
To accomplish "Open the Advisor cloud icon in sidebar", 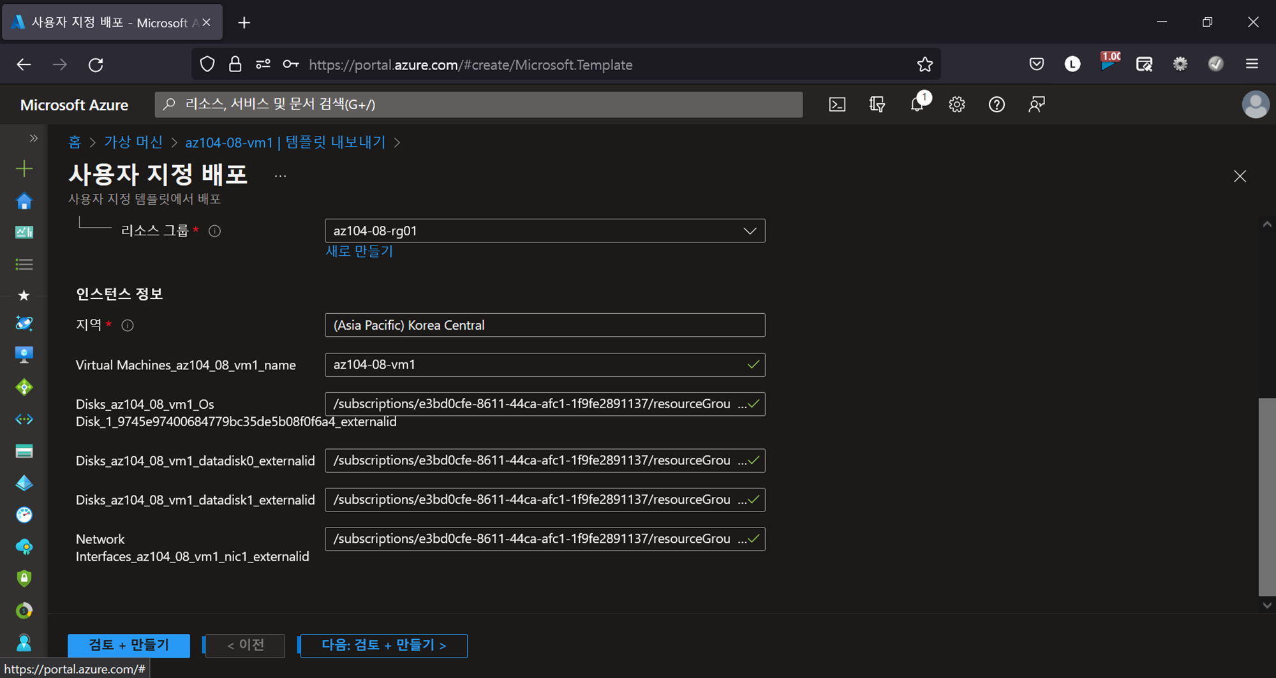I will [x=24, y=547].
